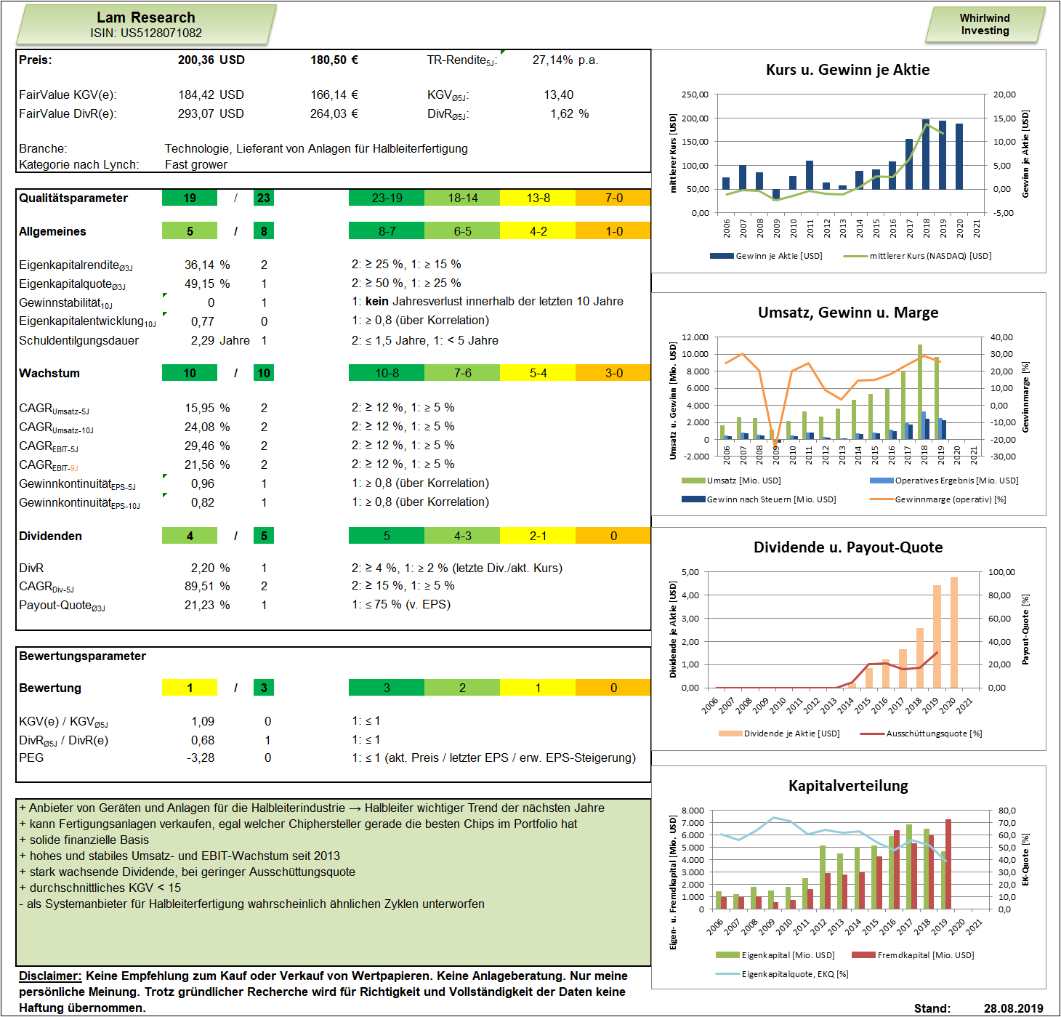
Task: Click the Umsatz [Mio. USD] legend entry
Action: pos(731,481)
